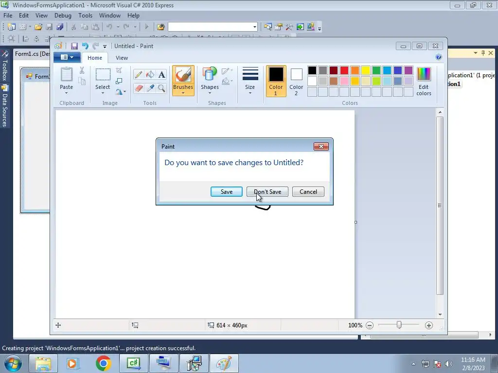Expand the Brushes dropdown arrow
This screenshot has height=373, width=498.
(x=183, y=93)
